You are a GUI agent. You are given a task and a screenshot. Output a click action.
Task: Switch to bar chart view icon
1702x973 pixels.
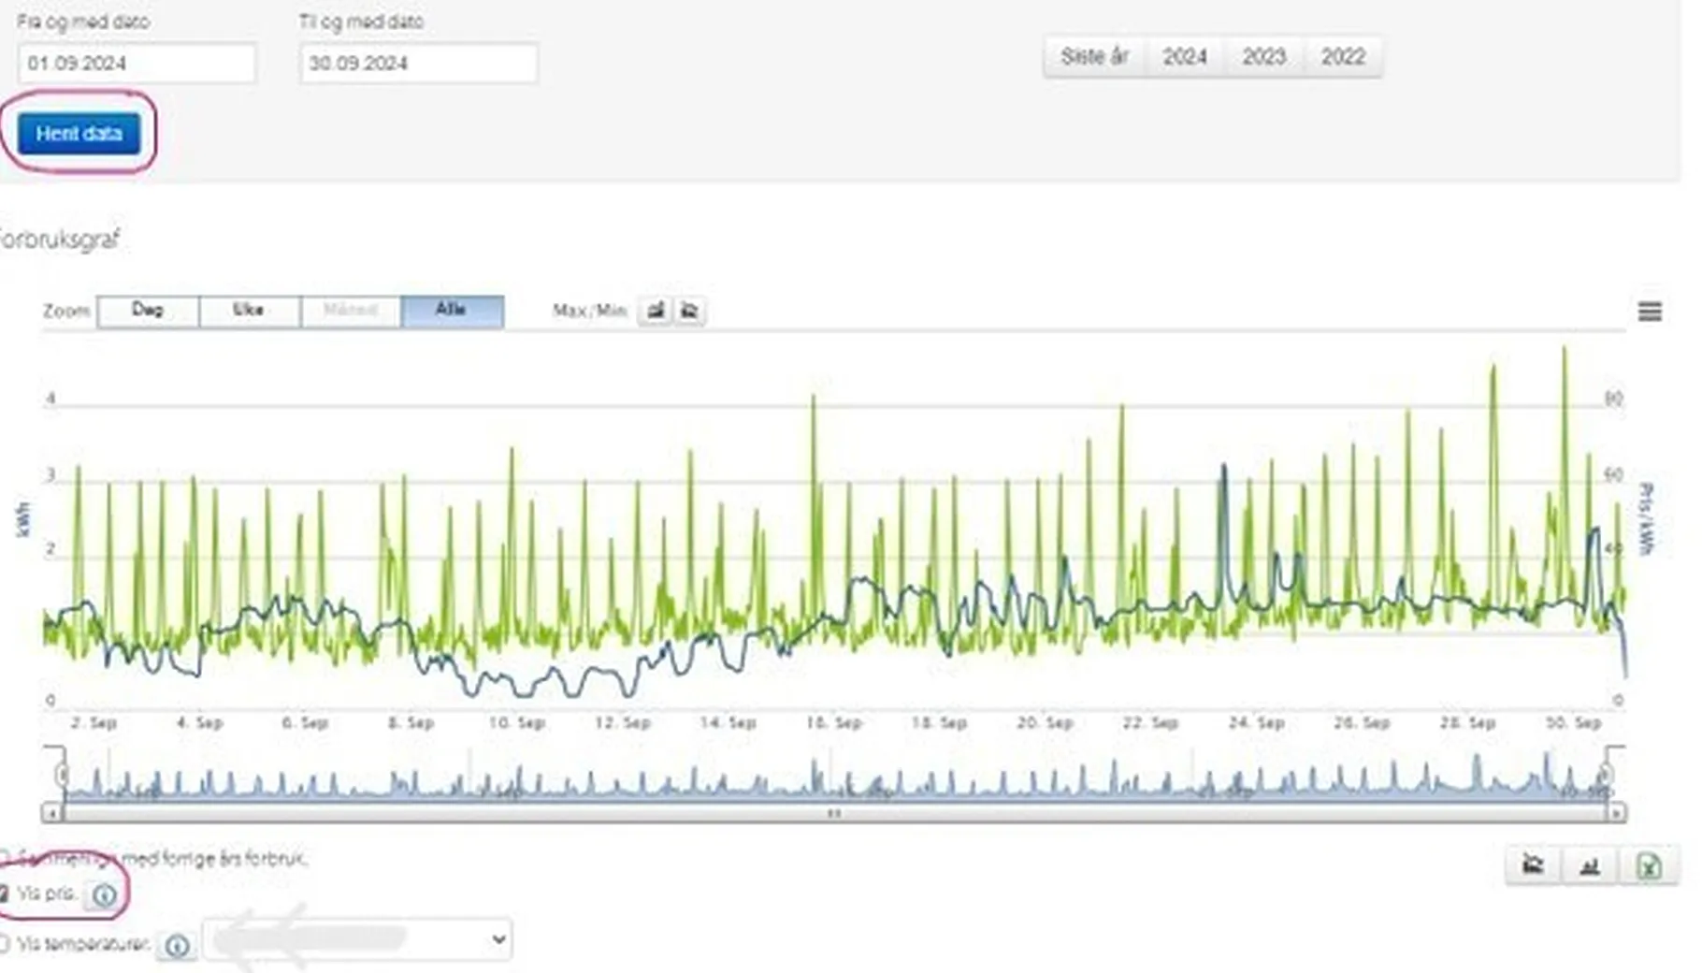pyautogui.click(x=1590, y=865)
